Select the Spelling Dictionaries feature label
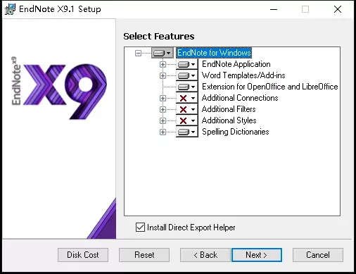The height and width of the screenshot is (274, 356). coord(236,132)
